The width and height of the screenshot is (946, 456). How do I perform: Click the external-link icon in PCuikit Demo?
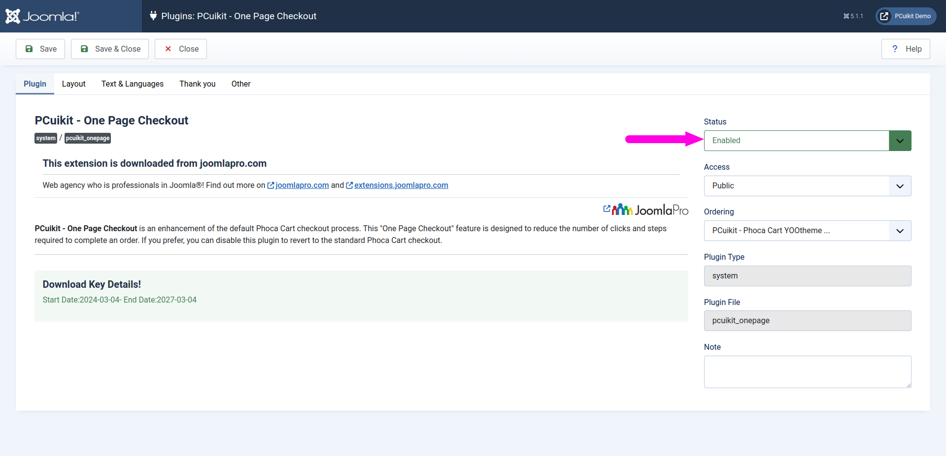pyautogui.click(x=884, y=16)
